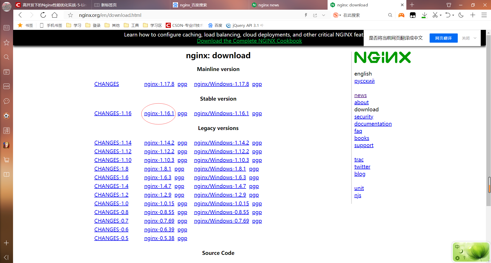Switch site language to русский
The height and width of the screenshot is (263, 491).
click(364, 81)
